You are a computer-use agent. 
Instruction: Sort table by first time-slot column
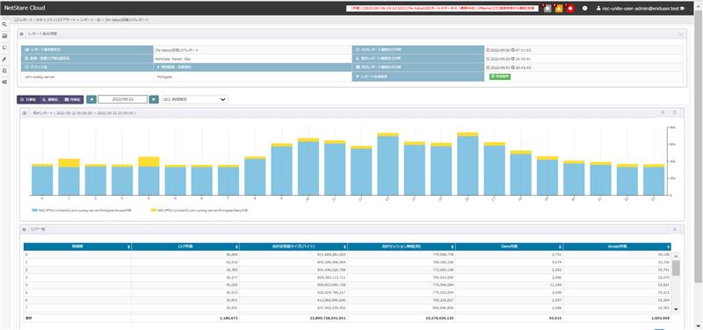click(77, 247)
